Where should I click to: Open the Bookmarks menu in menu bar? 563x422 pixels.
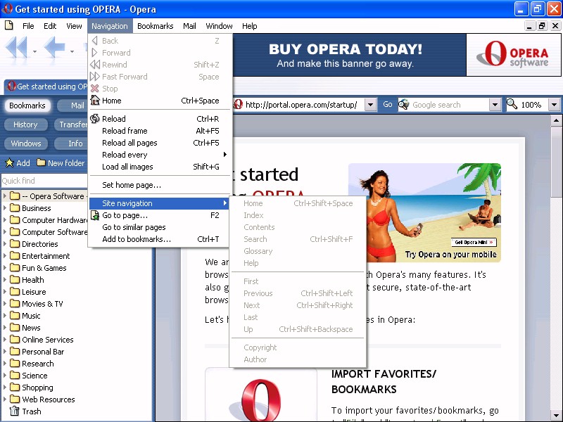tap(155, 26)
